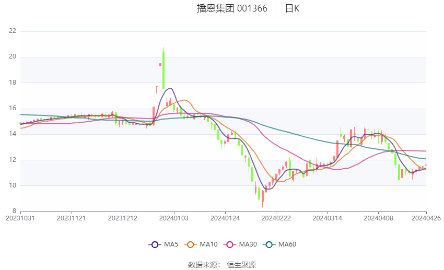The width and height of the screenshot is (444, 270).
Task: Click the MA30 legend text label
Action: click(x=248, y=244)
